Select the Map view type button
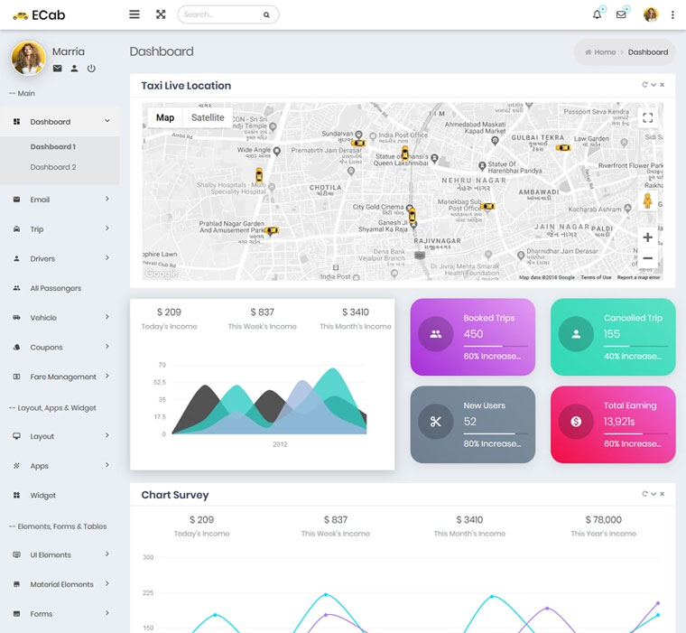This screenshot has width=686, height=633. click(x=164, y=117)
